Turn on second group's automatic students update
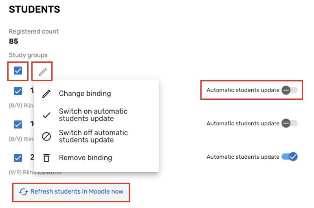This screenshot has height=208, width=314. [290, 123]
